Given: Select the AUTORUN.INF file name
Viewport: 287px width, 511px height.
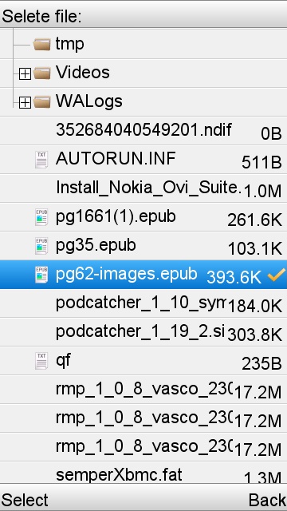Looking at the screenshot, I should click(116, 159).
